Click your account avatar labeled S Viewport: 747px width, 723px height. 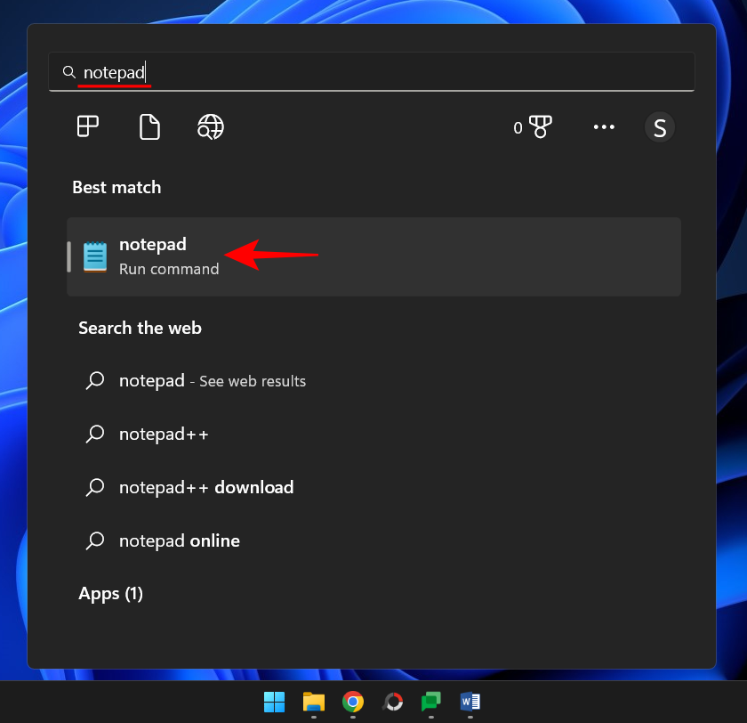click(x=660, y=127)
